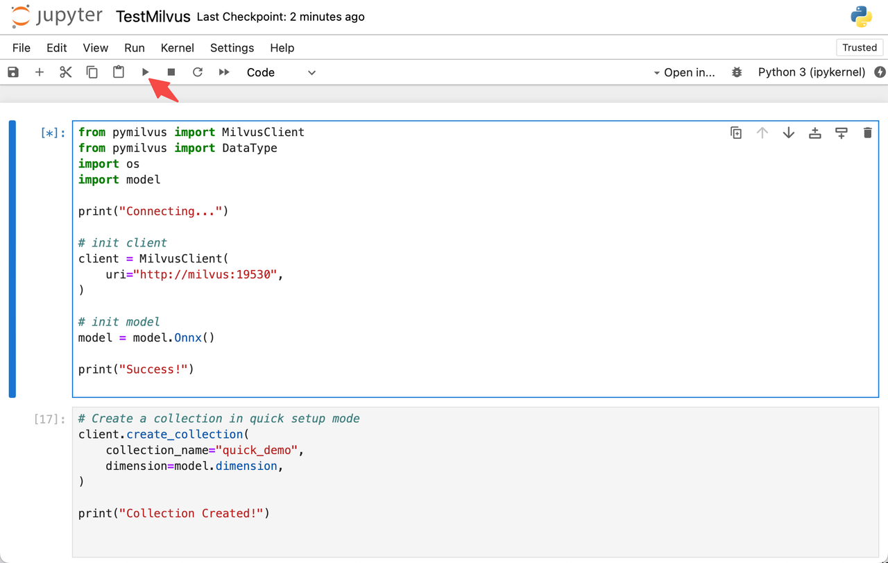Cut the selected cell using the scissors icon

point(66,72)
